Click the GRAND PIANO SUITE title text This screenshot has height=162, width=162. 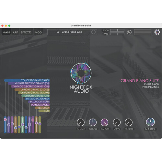click(x=140, y=81)
